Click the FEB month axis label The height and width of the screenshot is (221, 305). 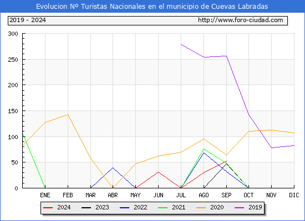68,195
